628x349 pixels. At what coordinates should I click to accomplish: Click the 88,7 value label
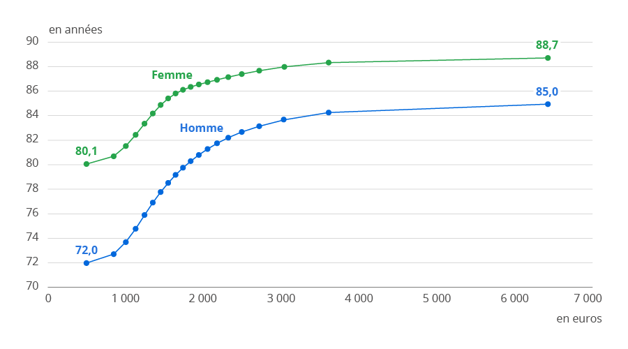[547, 45]
